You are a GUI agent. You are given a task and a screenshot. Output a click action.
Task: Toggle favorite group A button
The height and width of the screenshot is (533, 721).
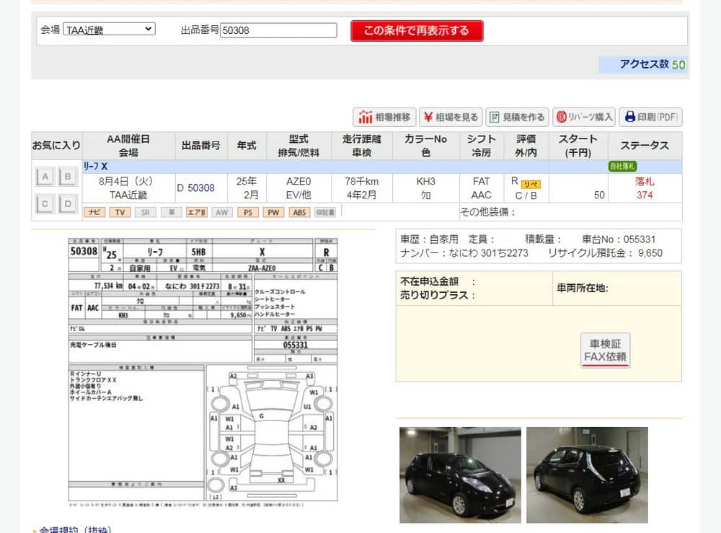pos(45,177)
